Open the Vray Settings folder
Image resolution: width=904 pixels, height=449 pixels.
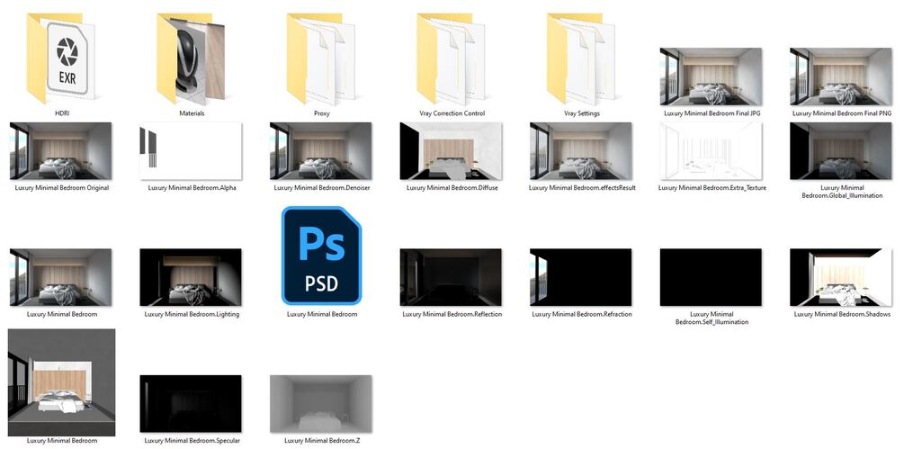point(582,58)
